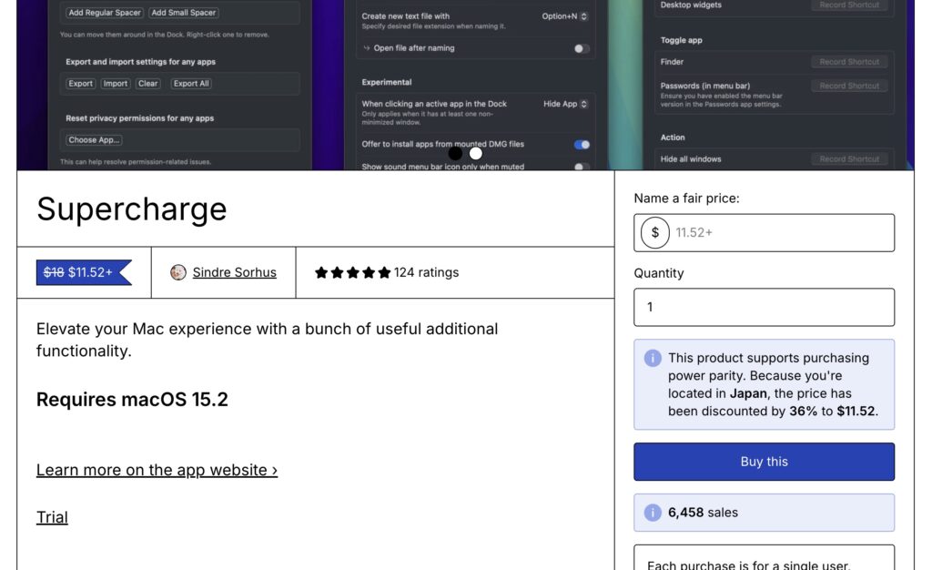Open Learn more on the app website link
Viewport: 932px width, 570px height.
coord(157,470)
